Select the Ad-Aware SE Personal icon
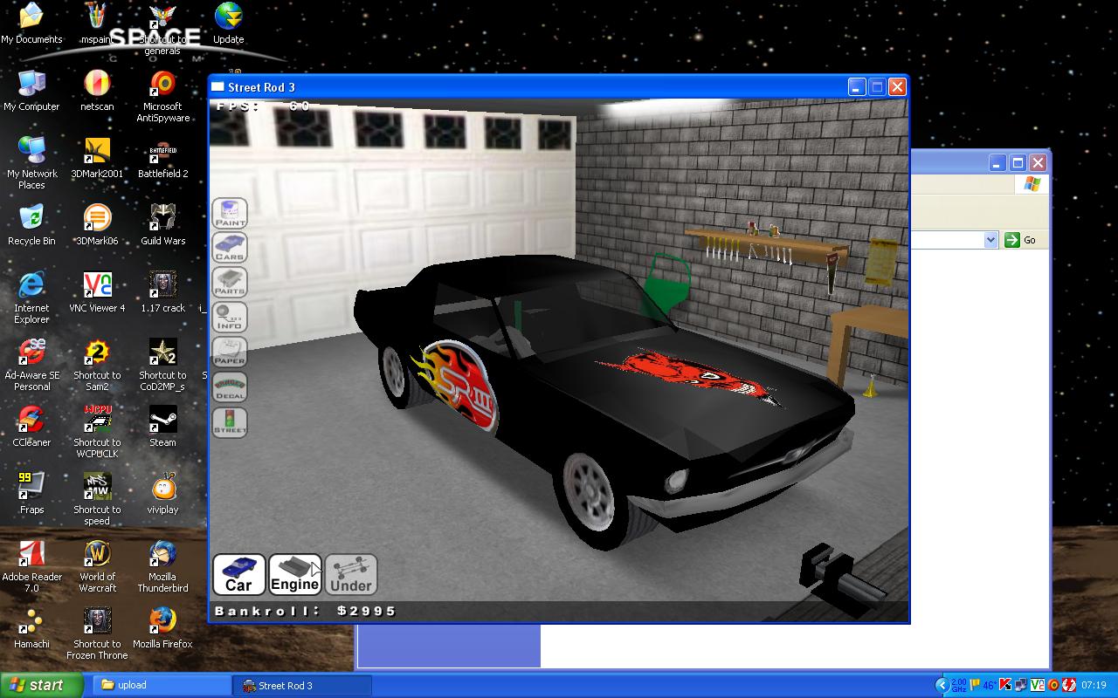This screenshot has width=1118, height=698. [31, 365]
